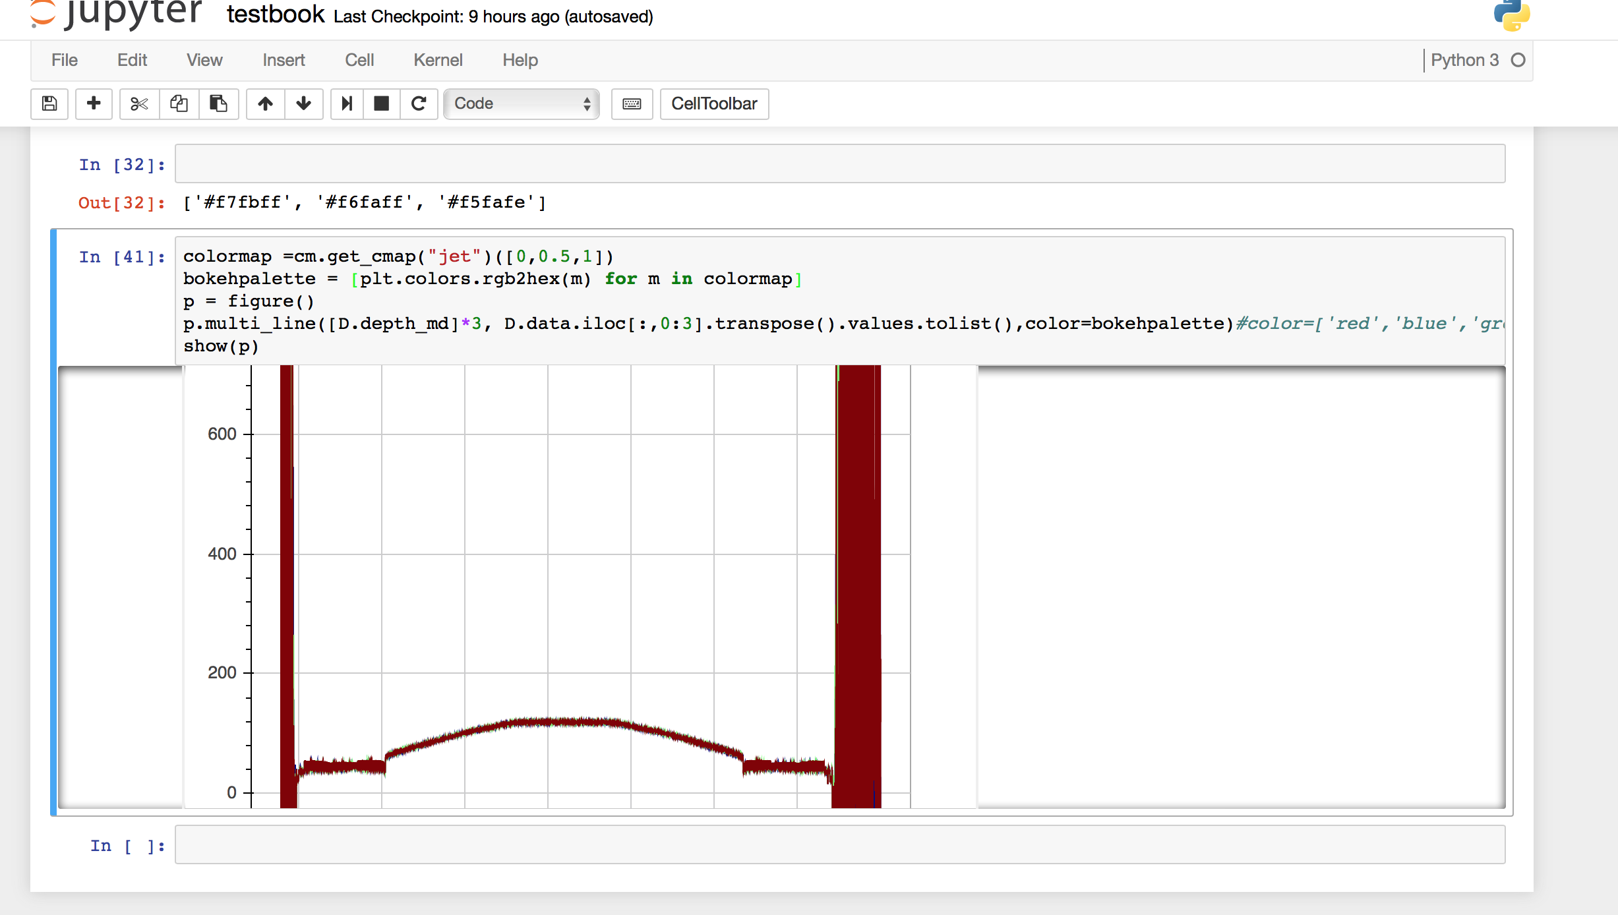
Task: Click the kernel idle indicator circle
Action: click(1518, 60)
